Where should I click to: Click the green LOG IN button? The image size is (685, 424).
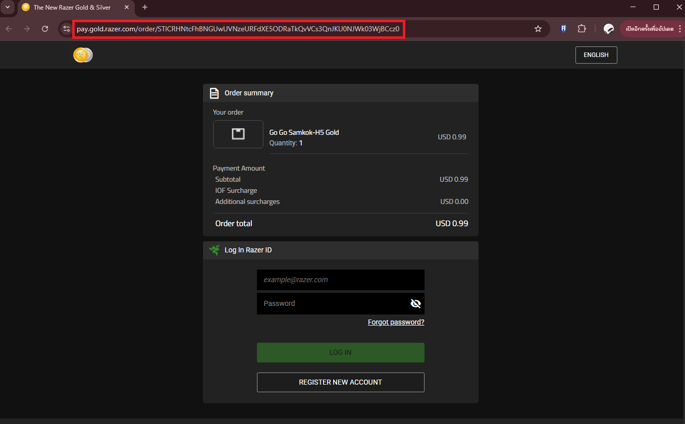[x=341, y=352]
